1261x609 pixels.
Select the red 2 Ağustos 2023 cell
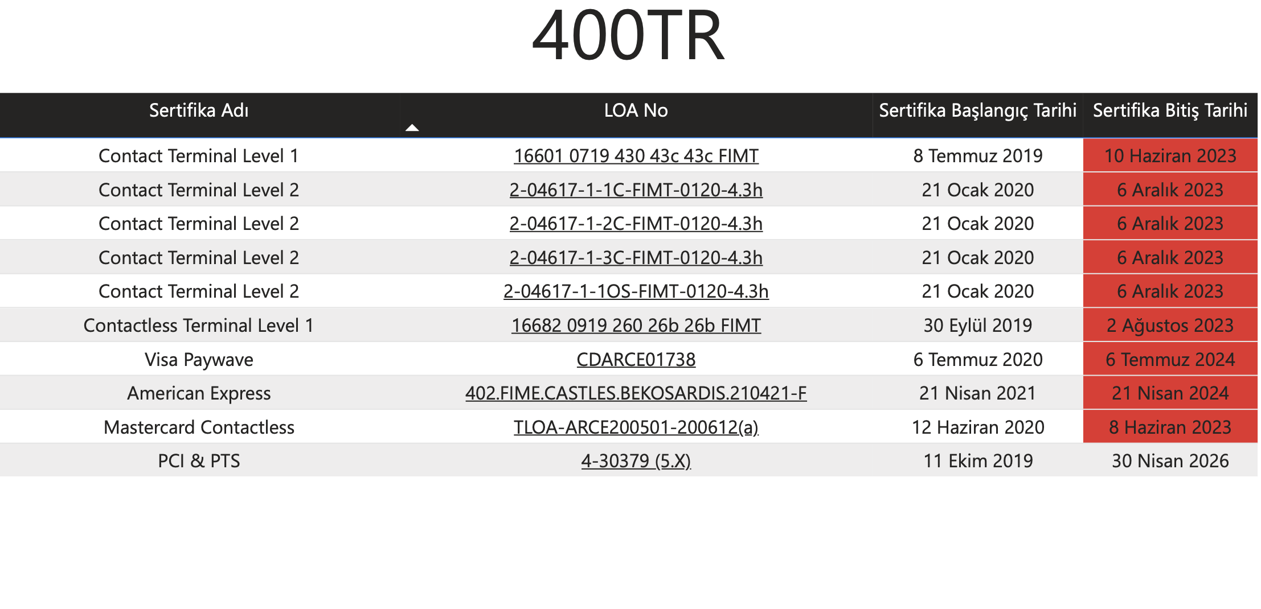pyautogui.click(x=1170, y=326)
